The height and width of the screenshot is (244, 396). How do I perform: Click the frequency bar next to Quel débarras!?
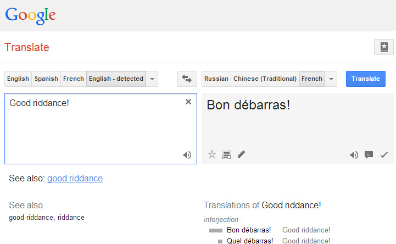tap(220, 241)
